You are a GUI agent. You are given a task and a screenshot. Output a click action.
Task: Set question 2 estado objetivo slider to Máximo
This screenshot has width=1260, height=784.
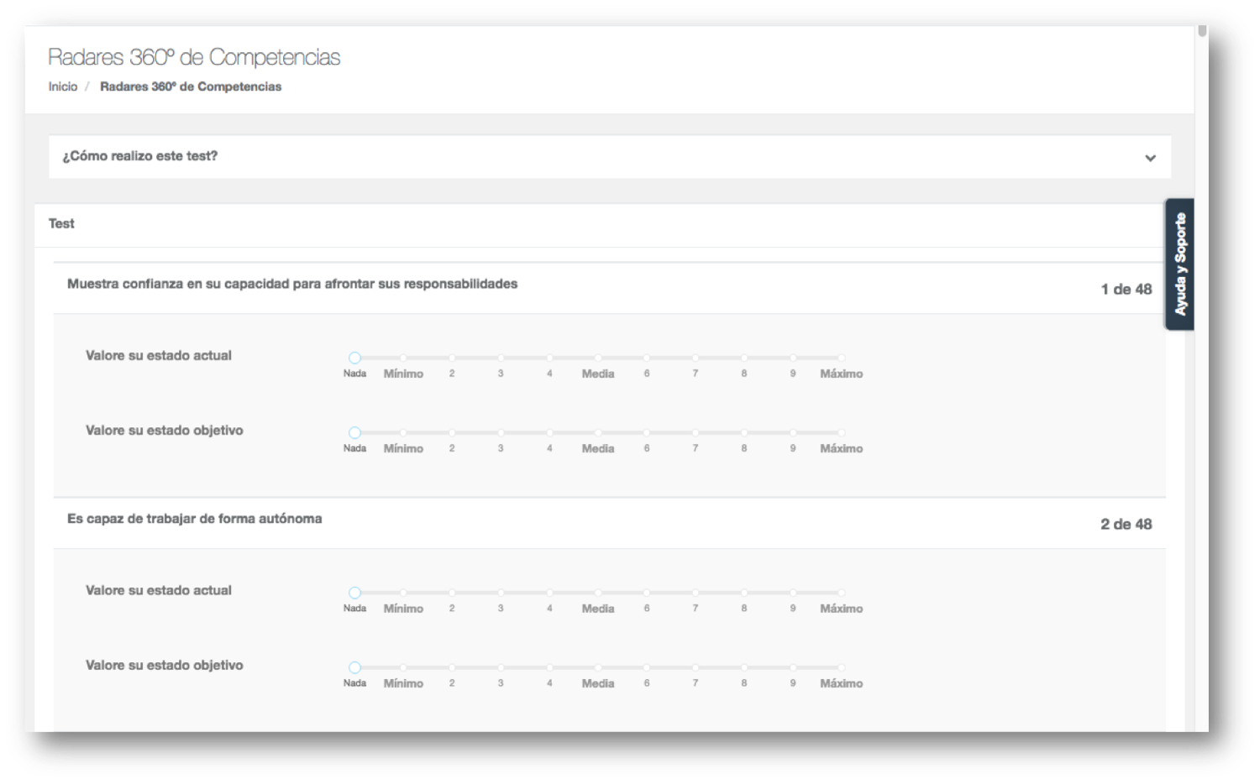[x=841, y=667]
